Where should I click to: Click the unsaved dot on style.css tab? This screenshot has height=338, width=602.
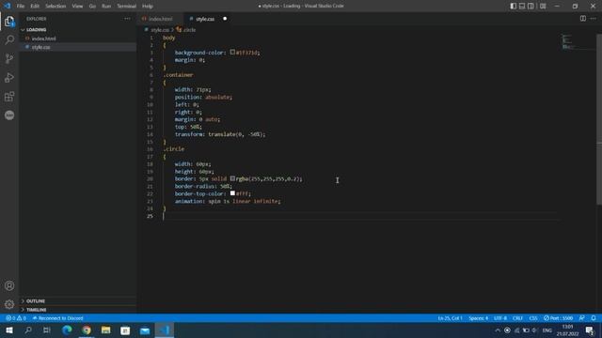[225, 19]
